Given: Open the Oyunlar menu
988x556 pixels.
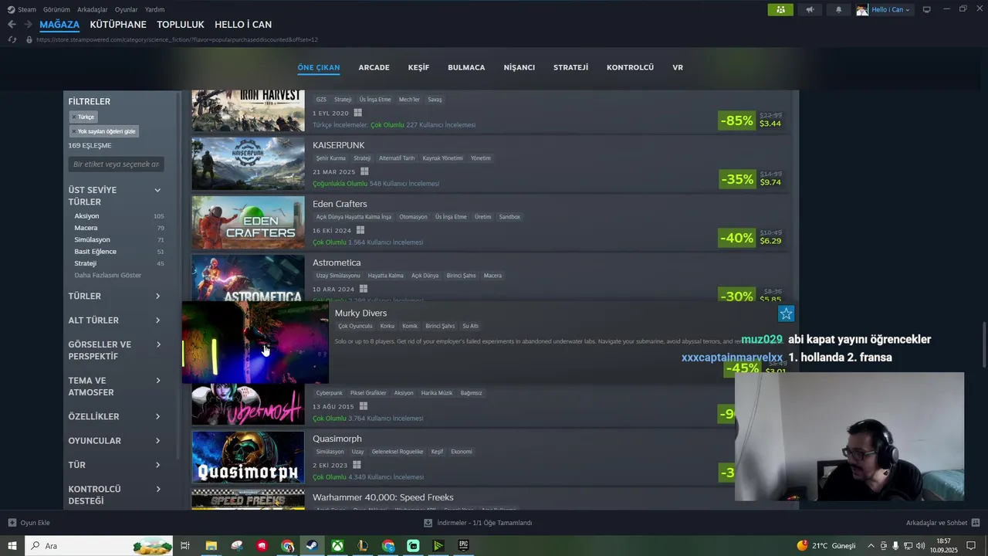Looking at the screenshot, I should (126, 9).
